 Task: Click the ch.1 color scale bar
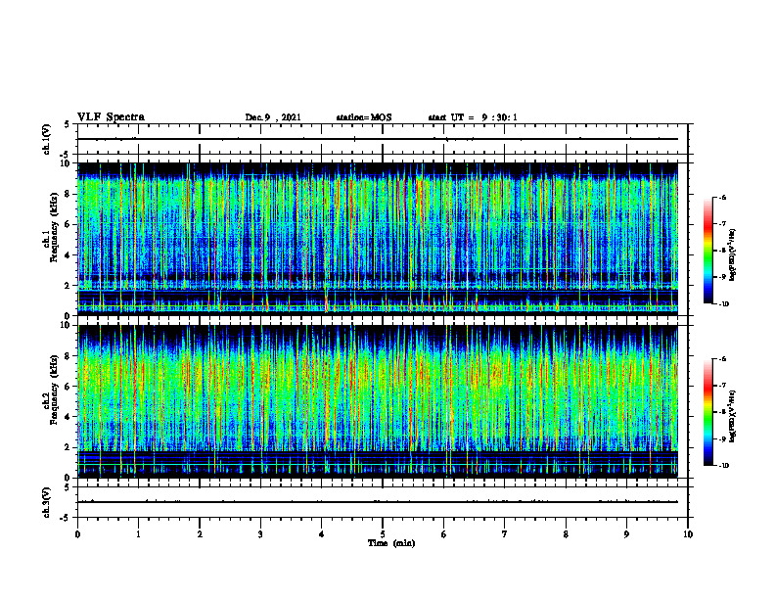pyautogui.click(x=707, y=251)
